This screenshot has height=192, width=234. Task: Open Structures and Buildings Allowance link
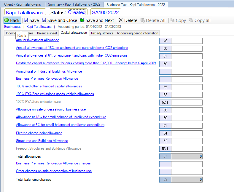42,141
